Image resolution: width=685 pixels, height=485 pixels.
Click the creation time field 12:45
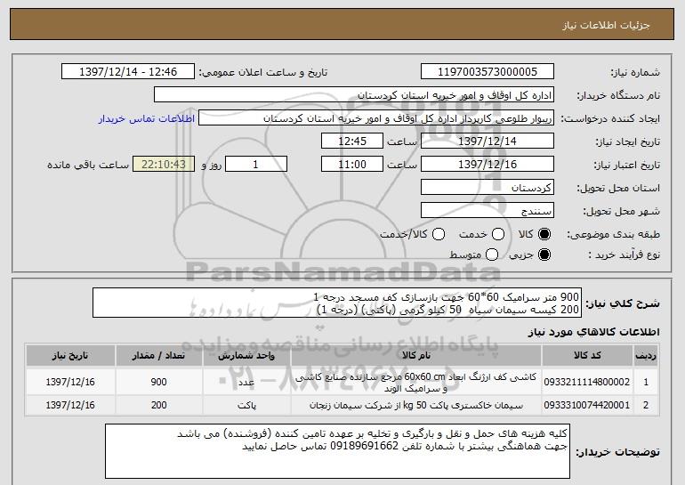point(352,141)
